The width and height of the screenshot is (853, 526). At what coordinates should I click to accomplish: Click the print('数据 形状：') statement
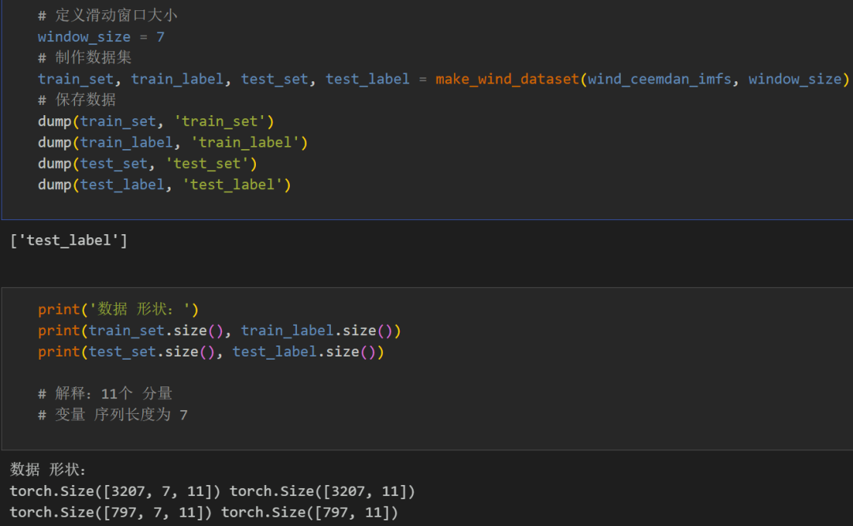click(118, 309)
